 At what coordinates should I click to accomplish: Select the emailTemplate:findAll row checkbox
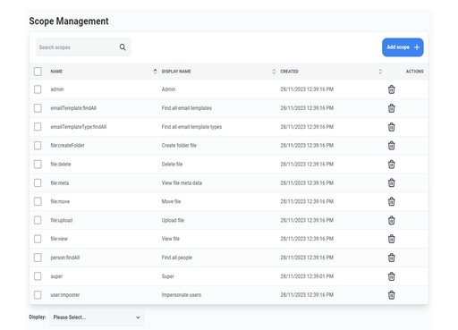(x=38, y=108)
